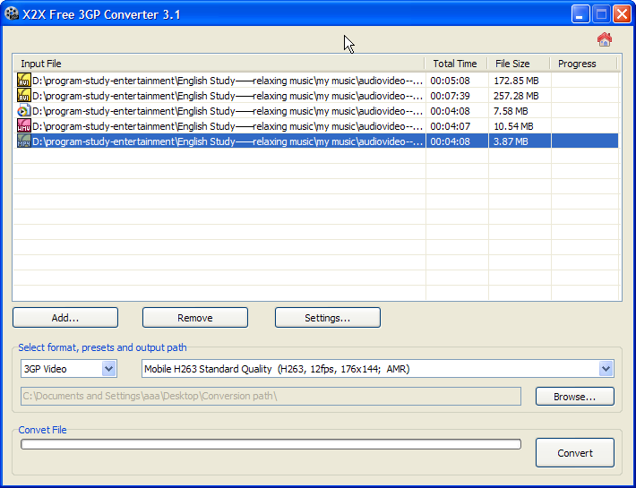Image resolution: width=636 pixels, height=488 pixels.
Task: Click the Input File column header
Action: coord(219,64)
